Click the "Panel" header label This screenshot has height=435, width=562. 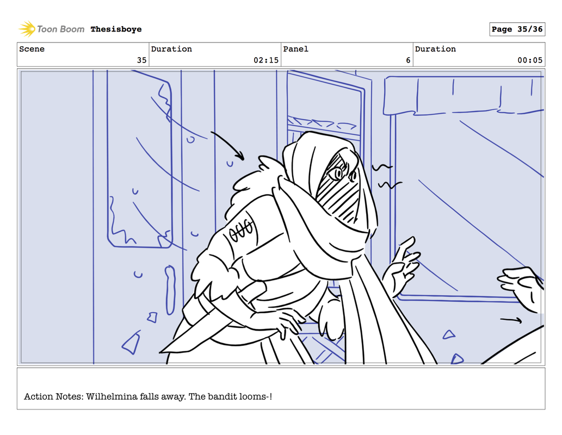coord(296,49)
